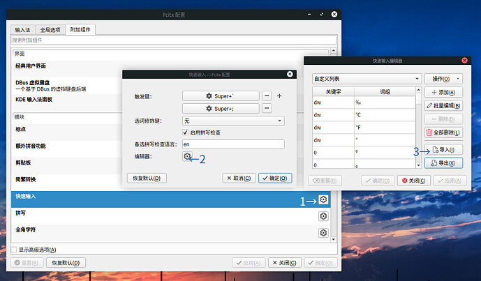Click the editor table scroll down arrow
481x281 pixels.
pos(418,165)
